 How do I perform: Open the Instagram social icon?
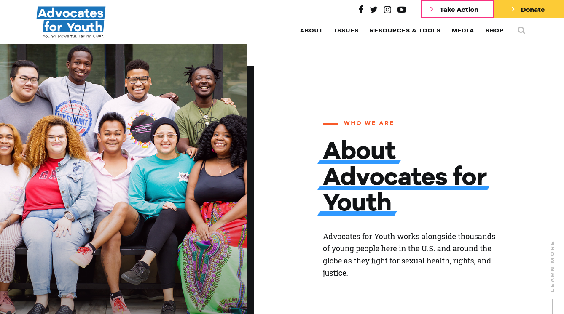pyautogui.click(x=387, y=9)
